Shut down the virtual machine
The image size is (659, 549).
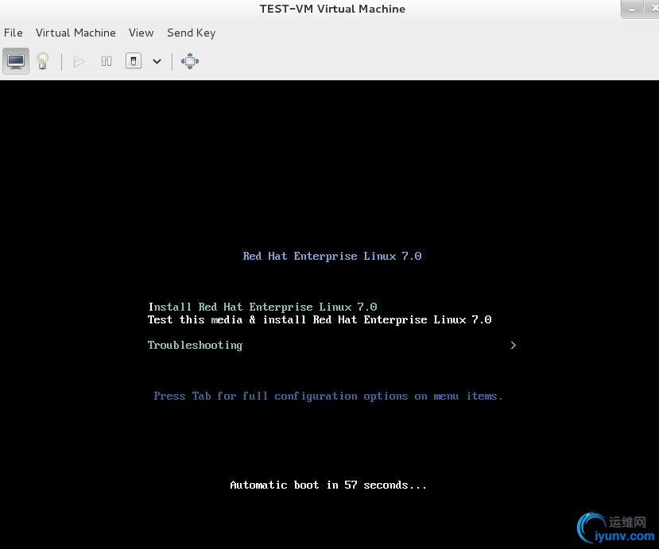pyautogui.click(x=134, y=61)
